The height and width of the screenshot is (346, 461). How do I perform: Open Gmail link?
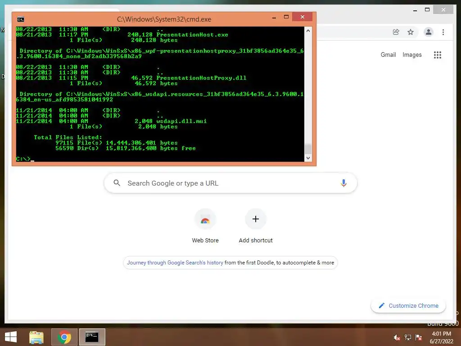click(388, 55)
